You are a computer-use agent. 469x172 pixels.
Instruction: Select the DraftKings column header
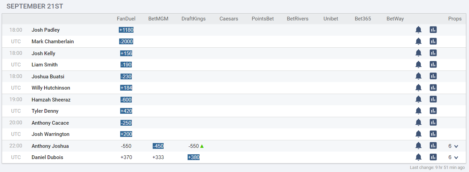[x=193, y=19]
